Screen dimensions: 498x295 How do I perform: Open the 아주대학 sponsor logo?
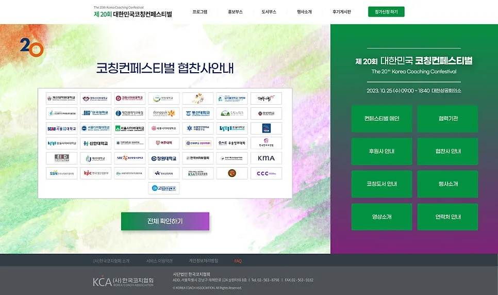tap(164, 143)
